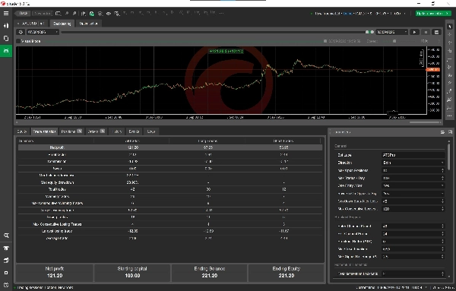Click the chart layout icon in toolbar

coord(59,14)
